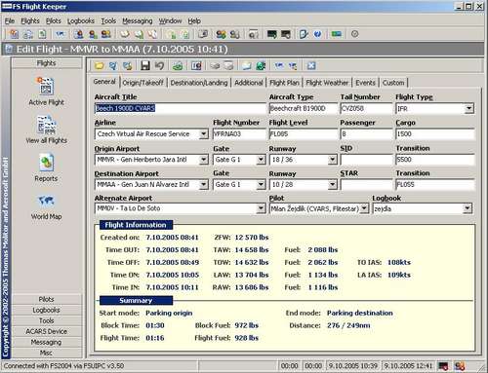This screenshot has width=488, height=373.
Task: Open the destination Gate dropdown
Action: 261,184
